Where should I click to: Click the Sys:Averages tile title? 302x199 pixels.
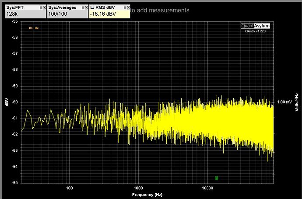coord(61,7)
